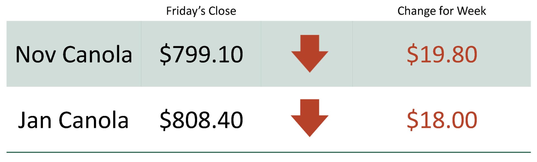537x162 pixels.
Task: Click 'Canola' in the Jan row
Action: pyautogui.click(x=94, y=120)
